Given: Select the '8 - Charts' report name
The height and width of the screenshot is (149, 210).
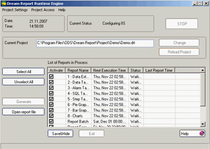Looking at the screenshot, I should tap(75, 116).
